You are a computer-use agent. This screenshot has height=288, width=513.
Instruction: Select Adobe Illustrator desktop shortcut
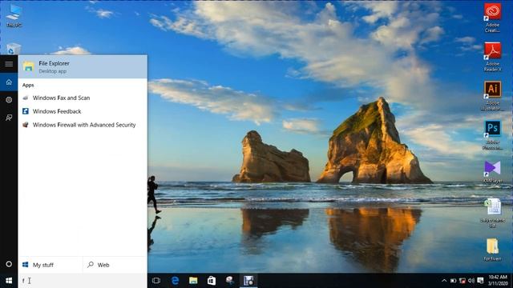[492, 96]
